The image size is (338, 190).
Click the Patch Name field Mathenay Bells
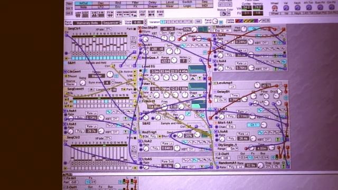tap(87, 23)
